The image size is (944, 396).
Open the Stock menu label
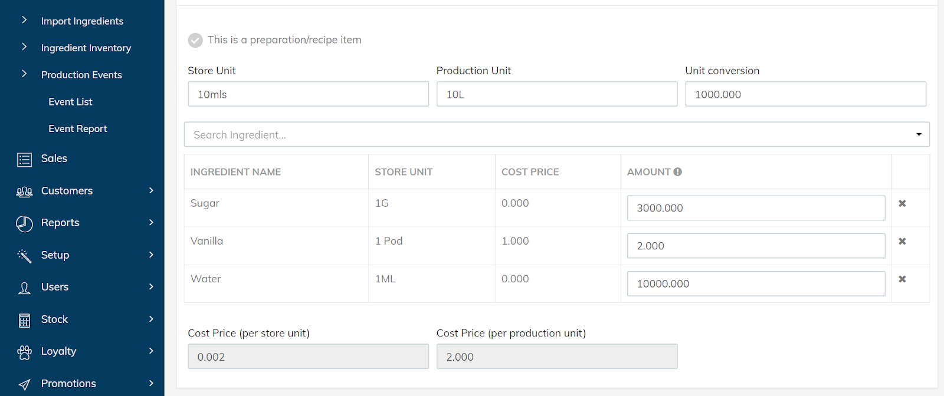(54, 319)
